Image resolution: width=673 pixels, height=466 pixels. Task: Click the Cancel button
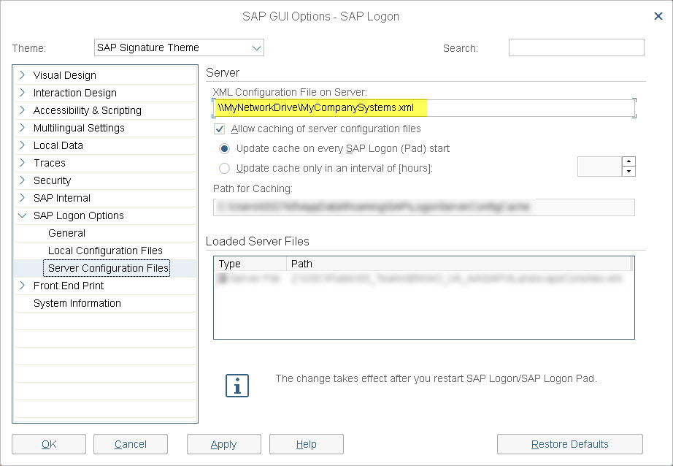(131, 444)
